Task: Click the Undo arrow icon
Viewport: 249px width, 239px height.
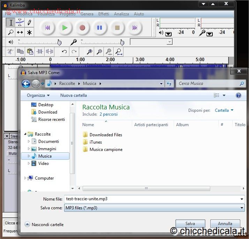Action: click(64, 52)
